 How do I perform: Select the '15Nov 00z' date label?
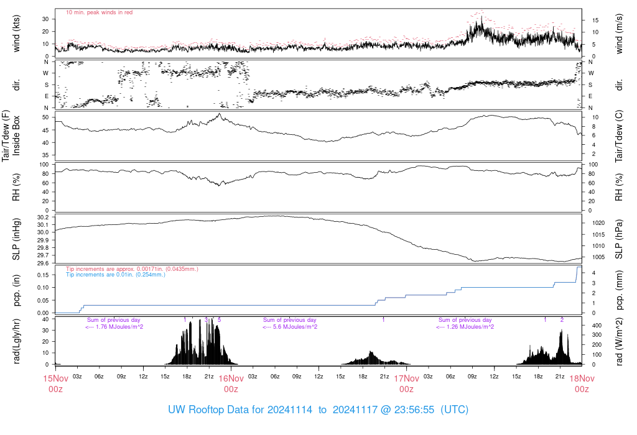tap(55, 384)
